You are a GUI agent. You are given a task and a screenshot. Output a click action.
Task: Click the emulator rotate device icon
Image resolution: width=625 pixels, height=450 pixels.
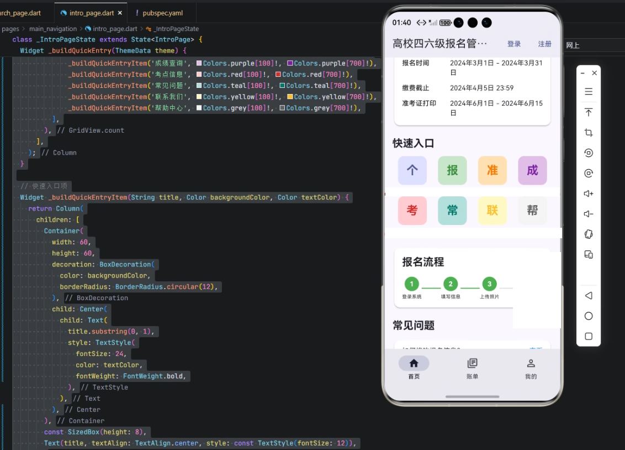tap(589, 234)
